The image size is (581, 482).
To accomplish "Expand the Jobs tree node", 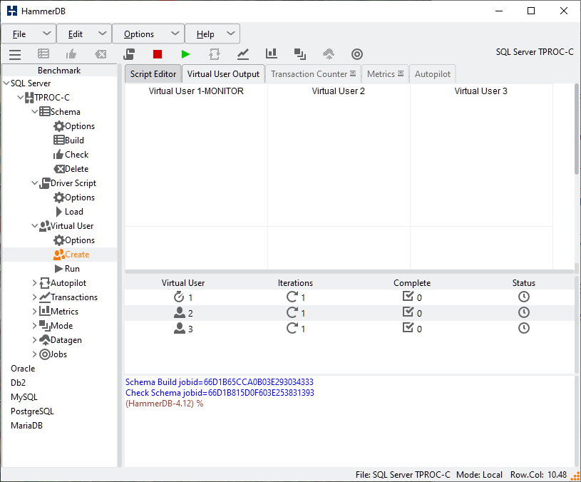I will pos(34,354).
